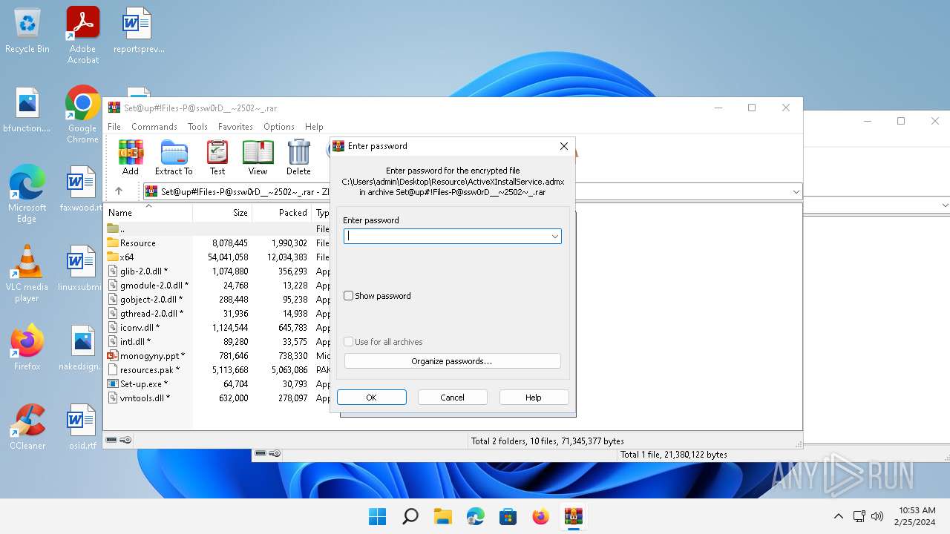This screenshot has height=534, width=950.
Task: Click the View toolbar icon
Action: coord(258,157)
